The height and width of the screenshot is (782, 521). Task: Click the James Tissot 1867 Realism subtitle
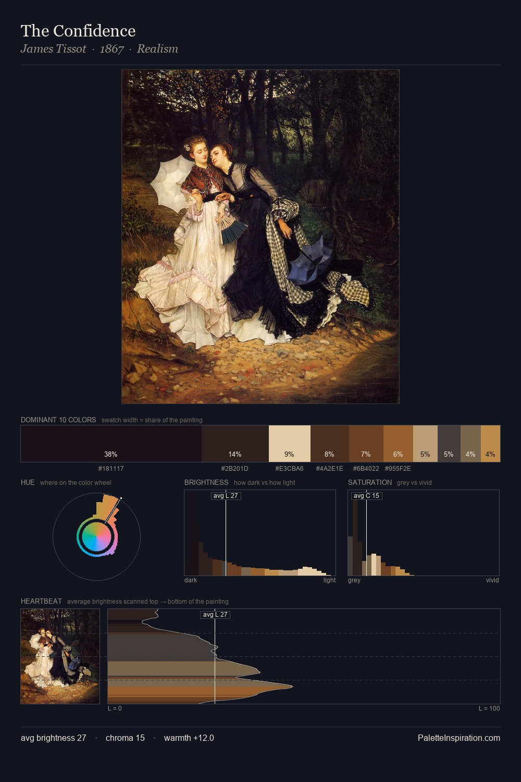100,48
